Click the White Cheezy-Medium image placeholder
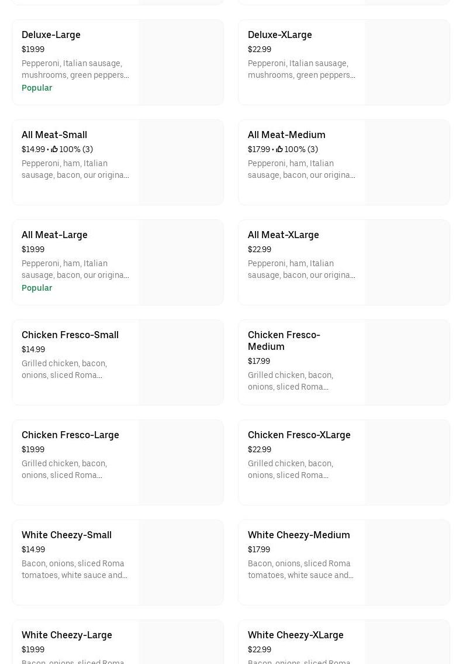 (407, 563)
